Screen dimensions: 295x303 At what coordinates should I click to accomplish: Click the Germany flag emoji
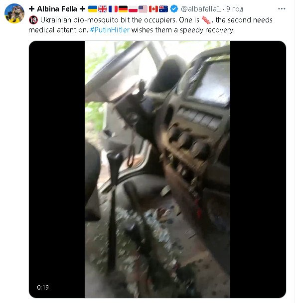[123, 9]
